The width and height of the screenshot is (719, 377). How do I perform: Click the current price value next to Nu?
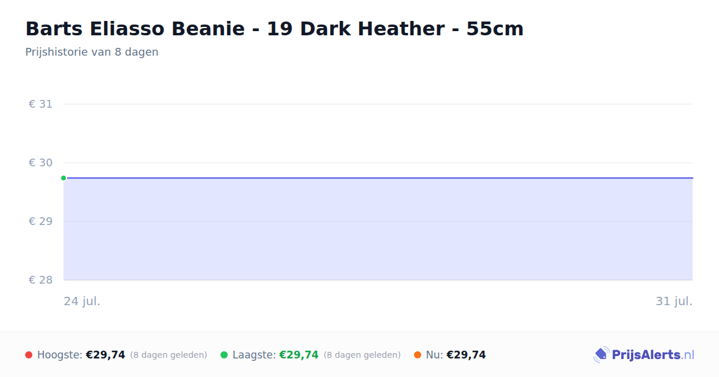coord(466,355)
